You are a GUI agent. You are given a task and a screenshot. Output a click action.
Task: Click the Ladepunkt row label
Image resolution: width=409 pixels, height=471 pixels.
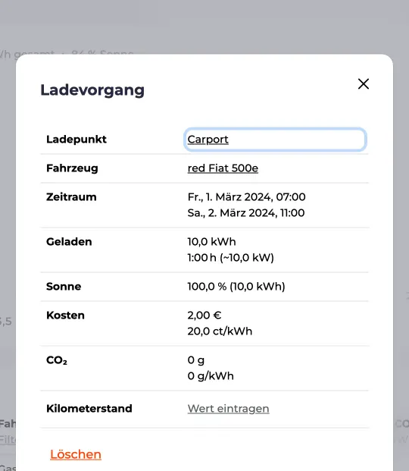76,140
